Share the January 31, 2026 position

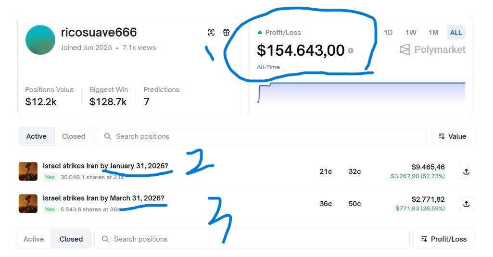(x=466, y=171)
